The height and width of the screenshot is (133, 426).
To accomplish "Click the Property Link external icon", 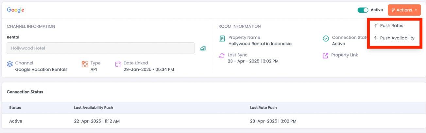I will (x=325, y=56).
